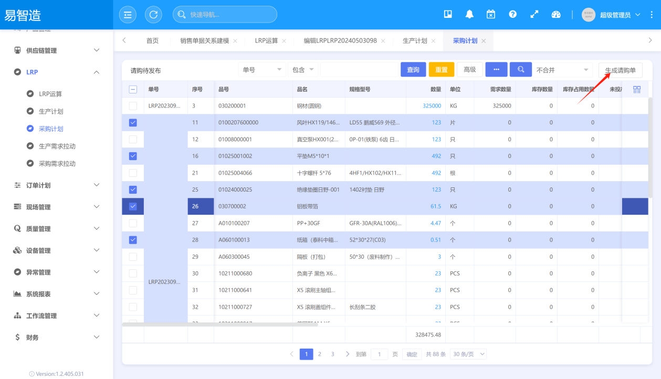Open the notification bell

pos(469,15)
